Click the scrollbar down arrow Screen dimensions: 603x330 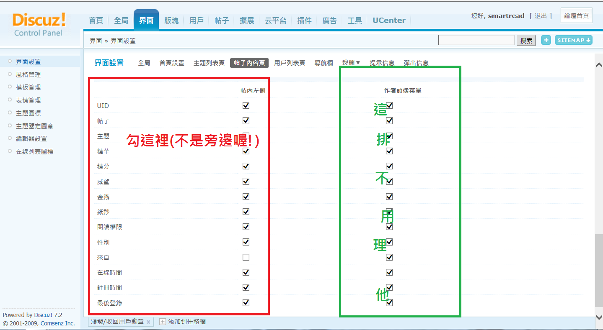pyautogui.click(x=599, y=317)
